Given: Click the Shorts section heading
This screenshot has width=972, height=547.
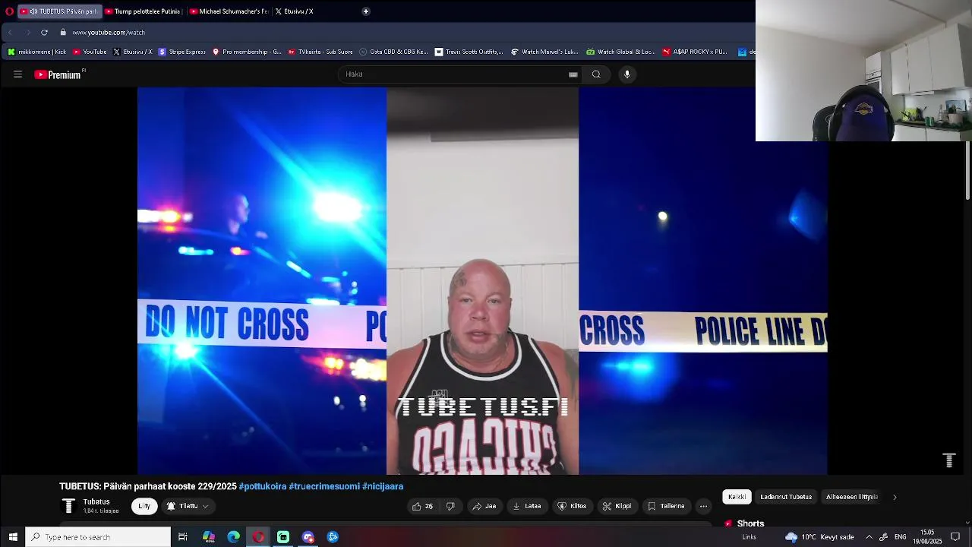Looking at the screenshot, I should point(750,523).
